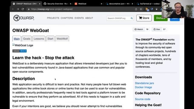
Task: Click the search magnifier icon
Action: [132, 18]
